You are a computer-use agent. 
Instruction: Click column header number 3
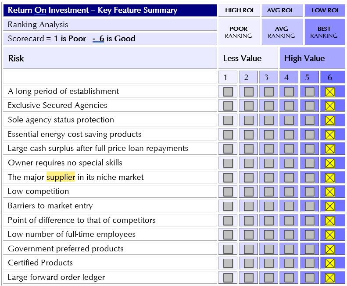pos(268,77)
